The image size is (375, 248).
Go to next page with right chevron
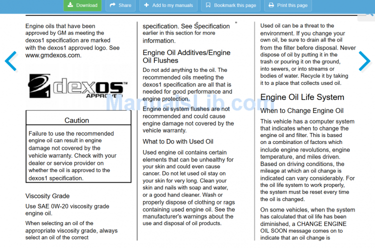click(364, 61)
